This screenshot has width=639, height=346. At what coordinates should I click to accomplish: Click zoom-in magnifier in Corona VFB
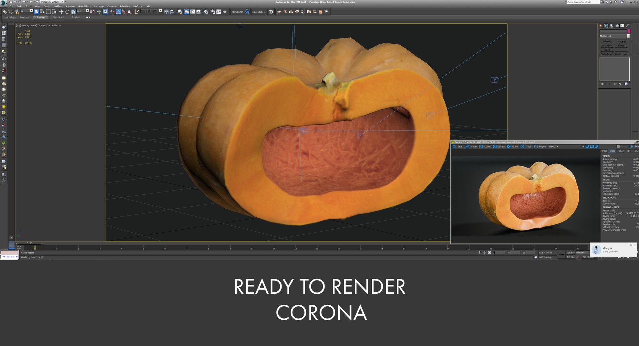[587, 147]
